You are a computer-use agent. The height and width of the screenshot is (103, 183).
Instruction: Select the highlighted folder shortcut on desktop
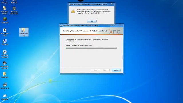[24, 32]
